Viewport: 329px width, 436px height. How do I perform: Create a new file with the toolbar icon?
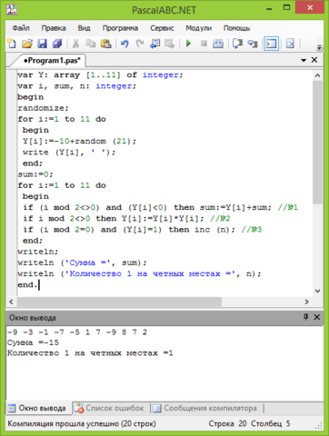pyautogui.click(x=12, y=44)
